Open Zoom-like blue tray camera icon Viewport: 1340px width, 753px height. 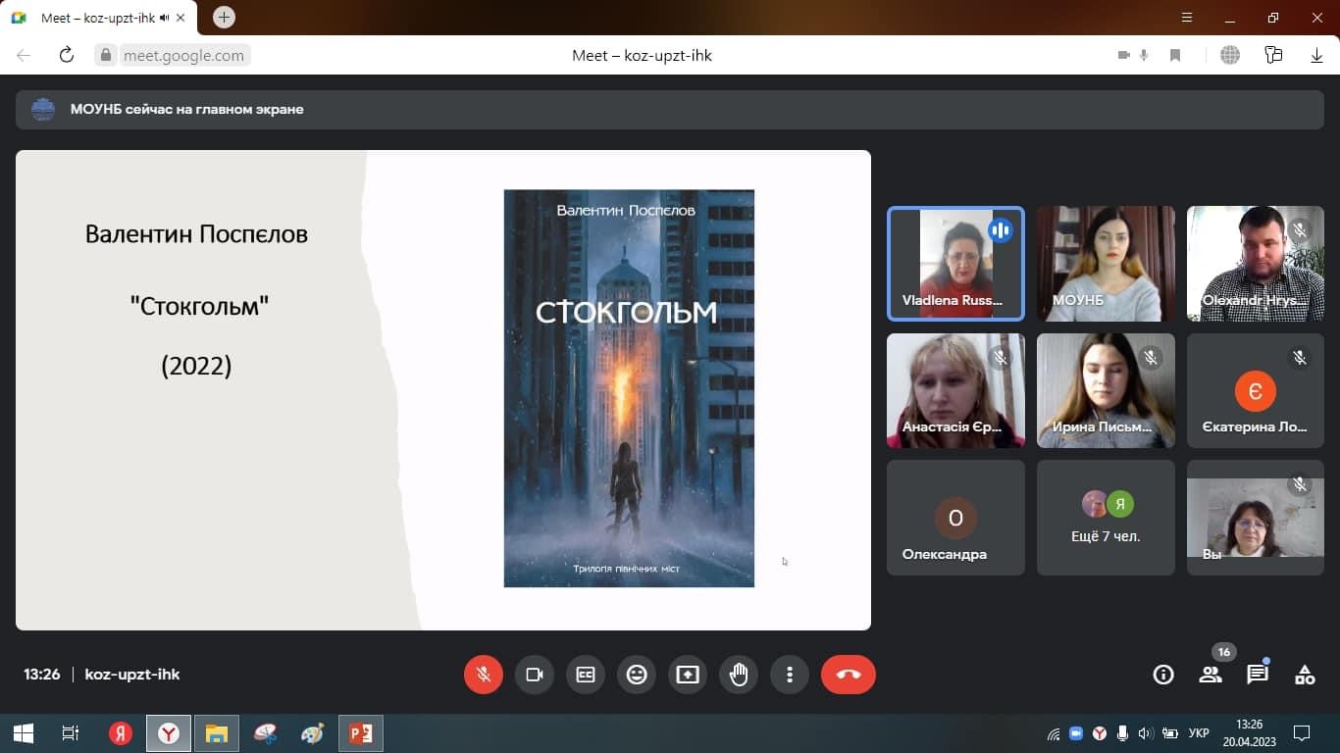1076,733
